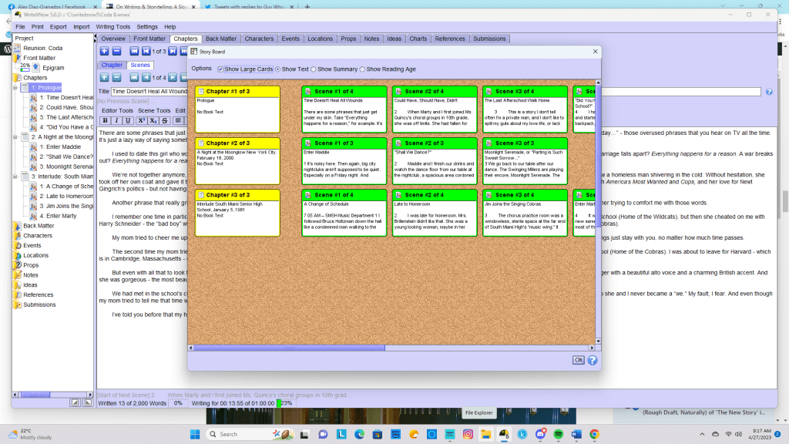Switch to the Characters tab
This screenshot has height=444, width=789.
pyautogui.click(x=259, y=39)
